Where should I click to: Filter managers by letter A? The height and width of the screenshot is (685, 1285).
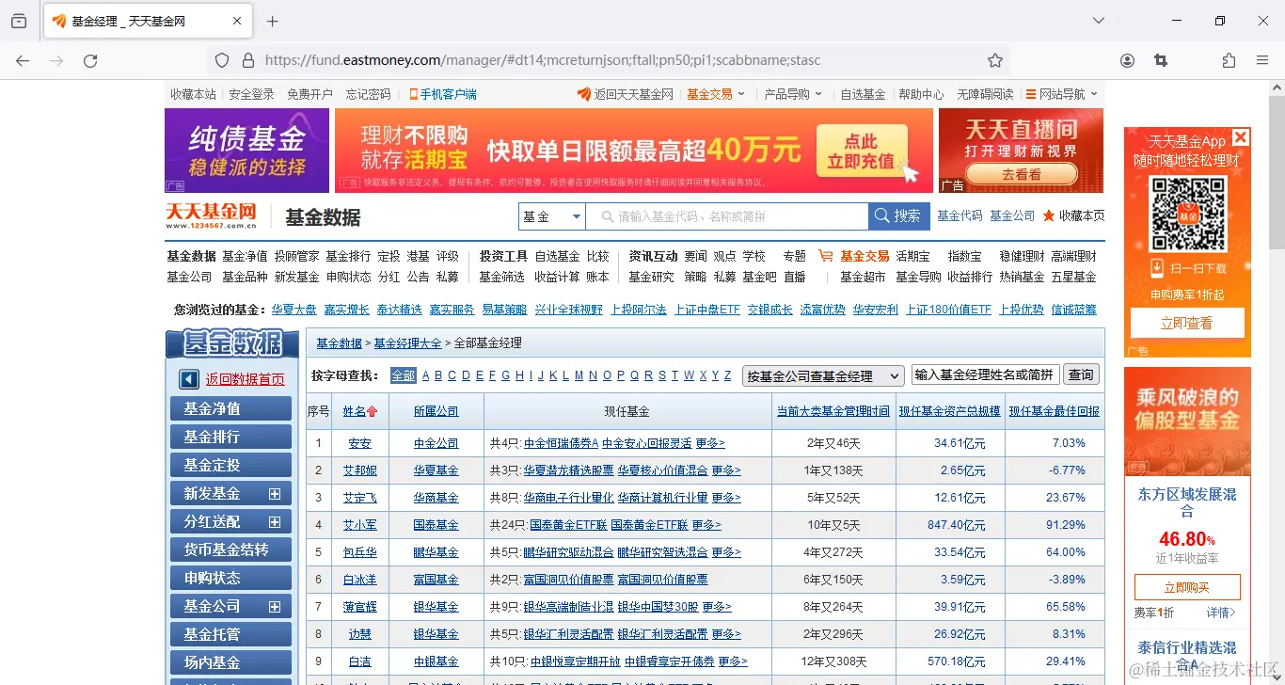425,375
